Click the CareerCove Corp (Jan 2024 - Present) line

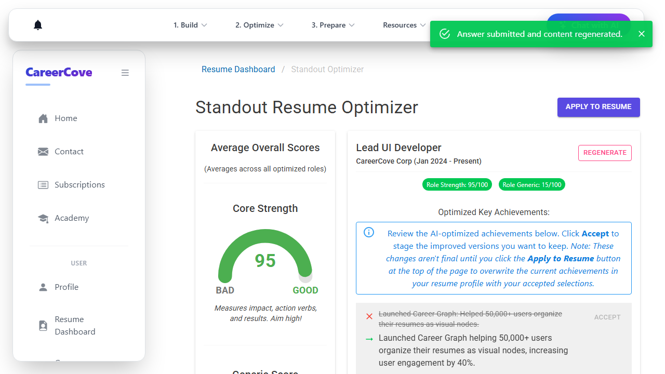point(419,161)
